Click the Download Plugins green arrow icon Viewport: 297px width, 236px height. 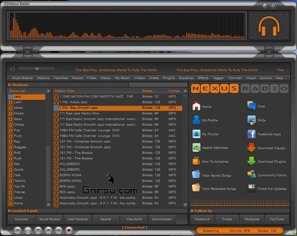click(x=251, y=161)
